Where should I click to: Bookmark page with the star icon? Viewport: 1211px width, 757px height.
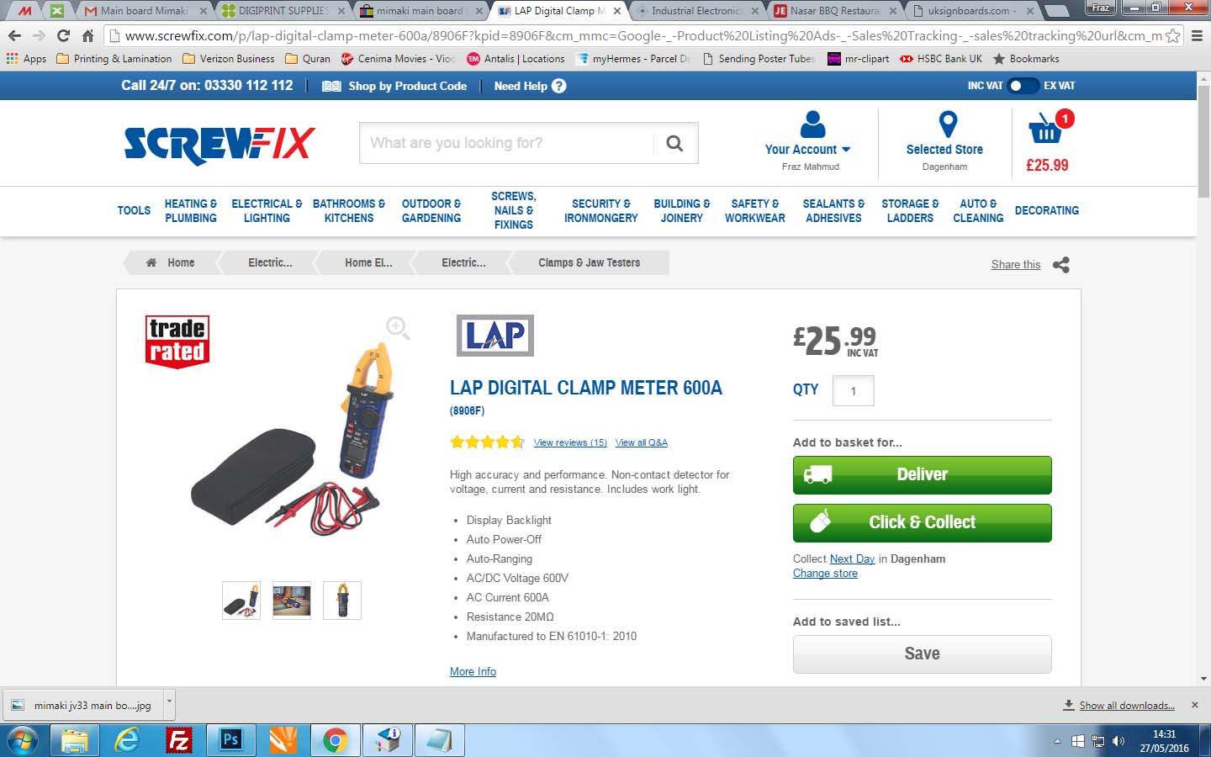(1172, 36)
